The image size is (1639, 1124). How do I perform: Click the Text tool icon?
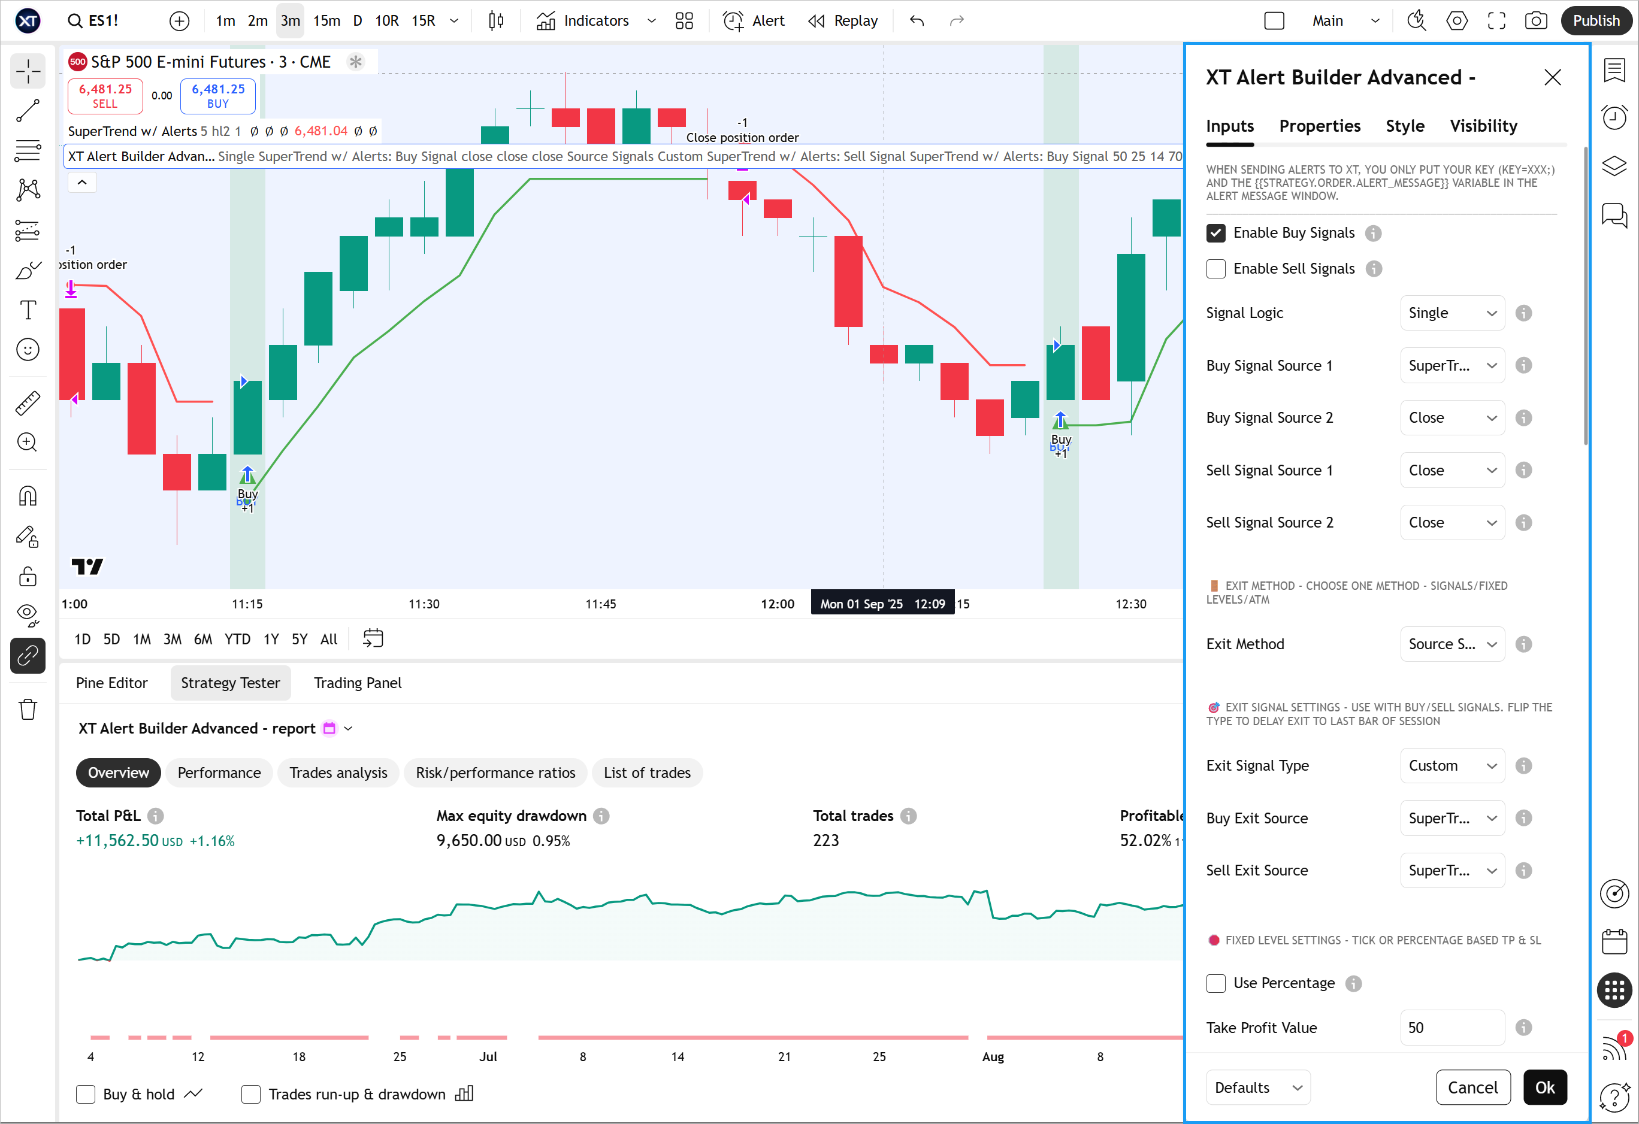28,310
